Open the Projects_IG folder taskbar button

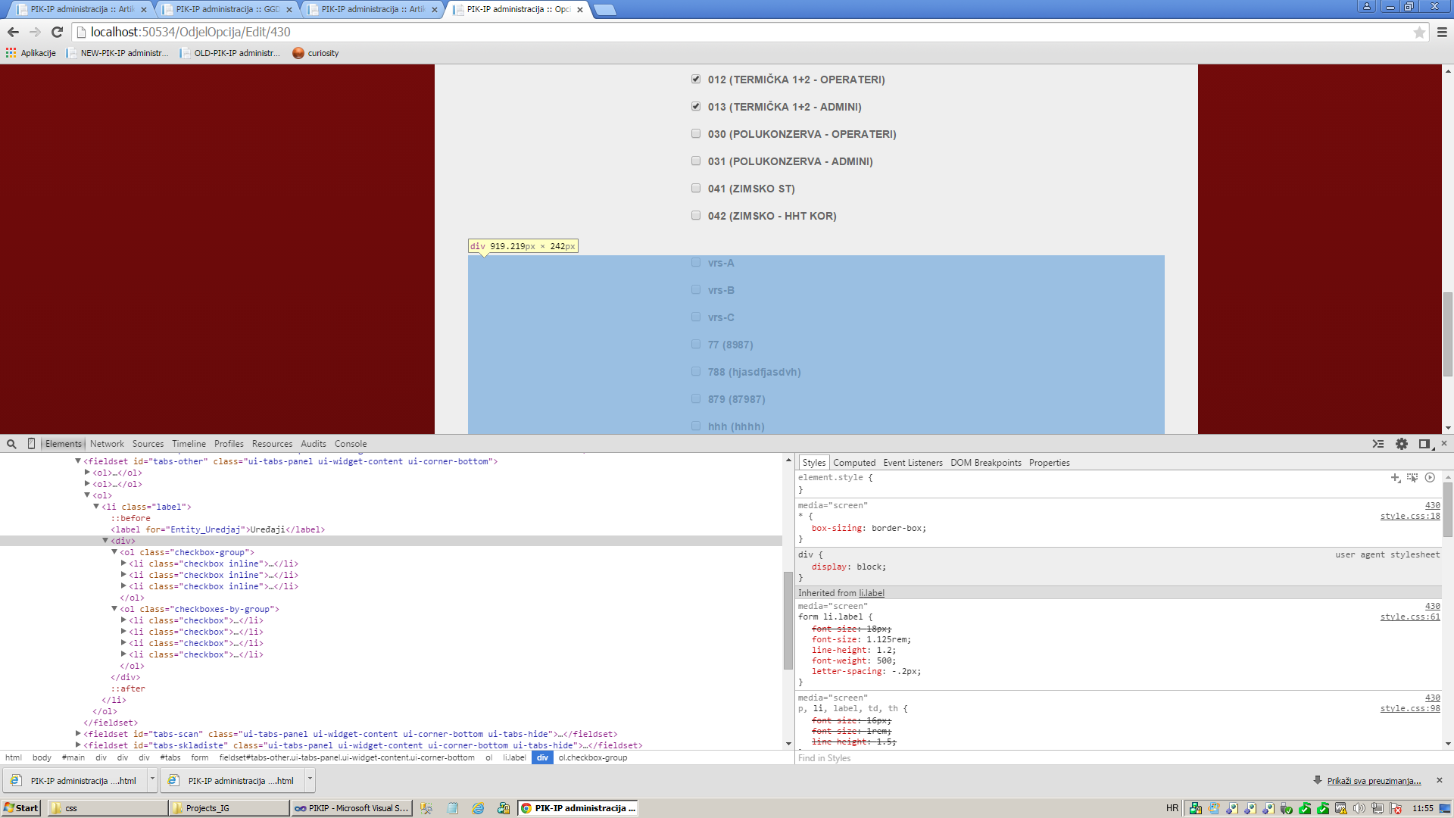(x=229, y=808)
